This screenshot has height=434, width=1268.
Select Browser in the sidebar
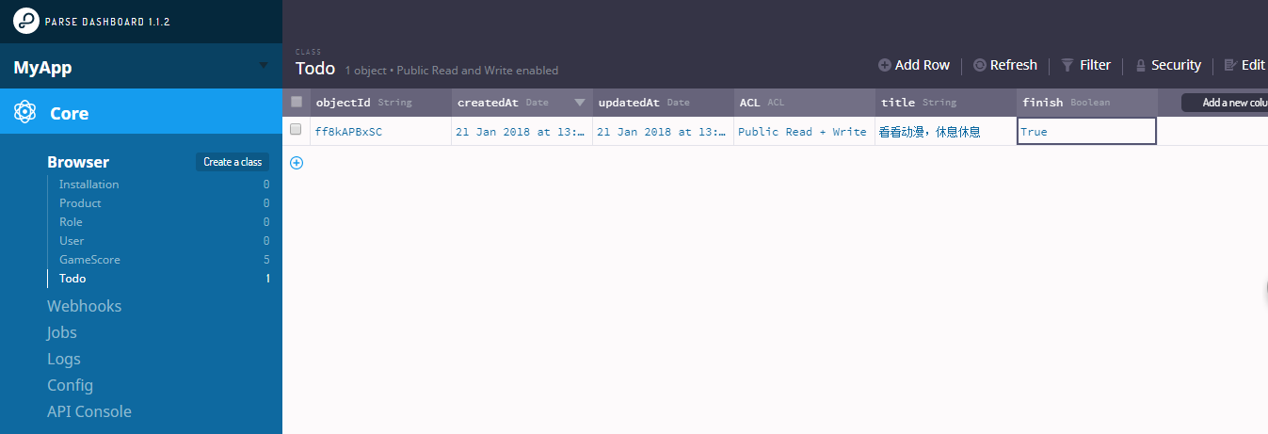point(78,162)
